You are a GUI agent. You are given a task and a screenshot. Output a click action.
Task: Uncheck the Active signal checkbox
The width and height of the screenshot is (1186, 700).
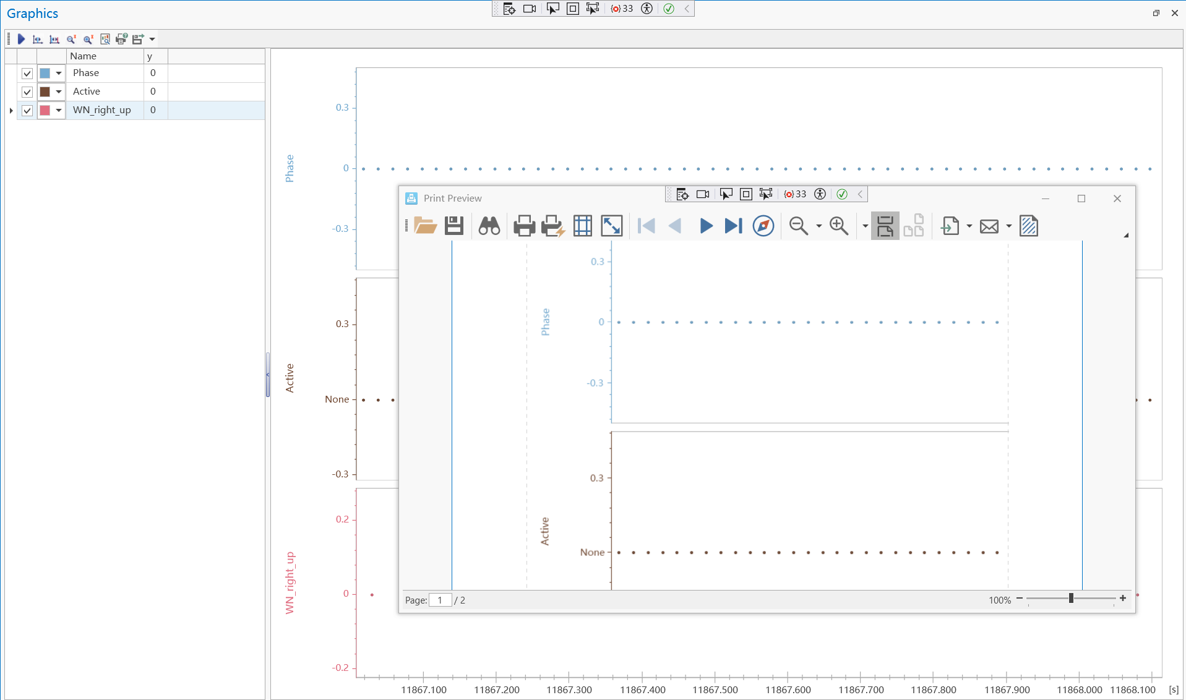click(x=27, y=92)
